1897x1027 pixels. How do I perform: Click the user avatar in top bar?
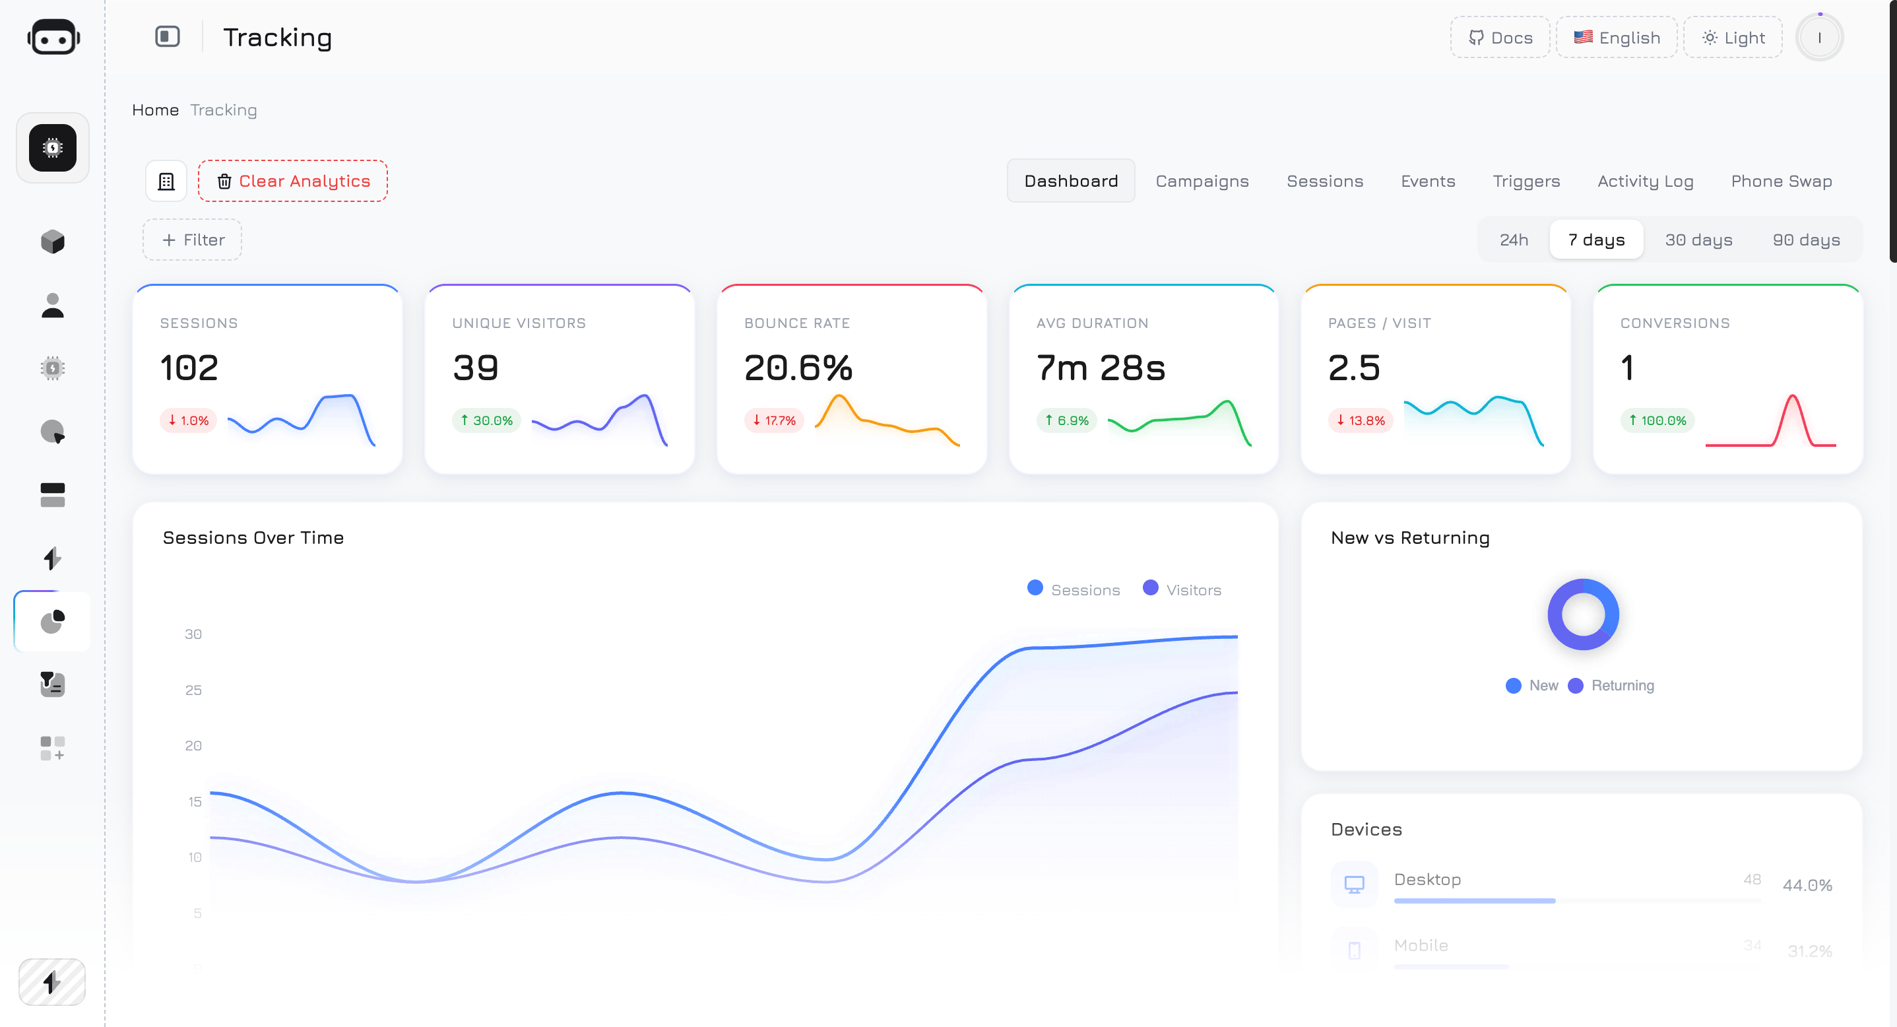pos(1819,38)
